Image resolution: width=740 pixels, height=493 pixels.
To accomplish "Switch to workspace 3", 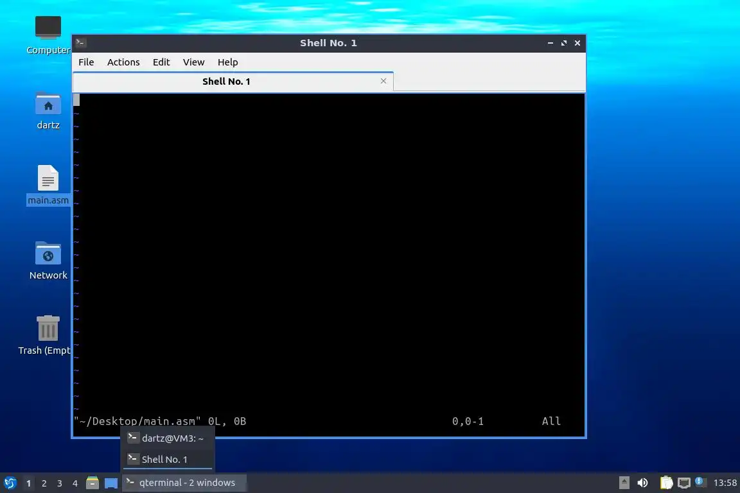I will click(60, 483).
